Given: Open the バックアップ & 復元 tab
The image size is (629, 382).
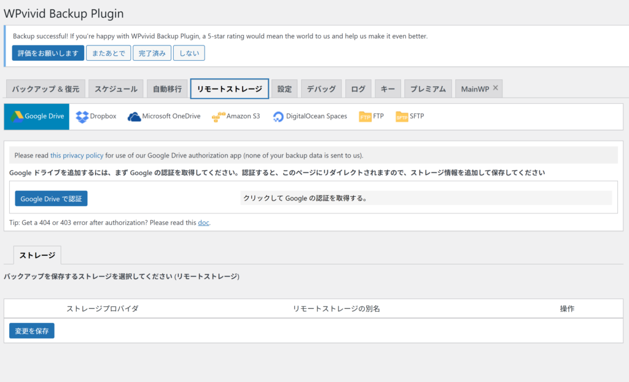Looking at the screenshot, I should point(45,89).
